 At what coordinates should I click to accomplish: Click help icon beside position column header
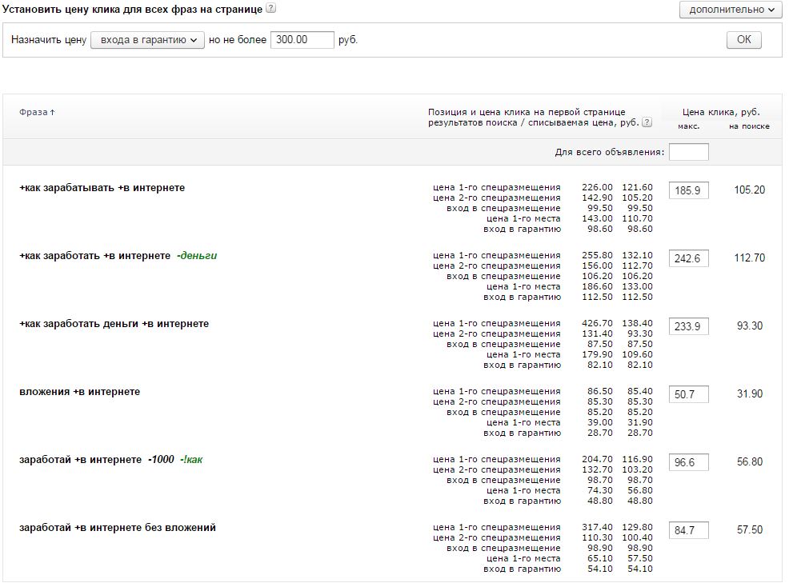647,123
